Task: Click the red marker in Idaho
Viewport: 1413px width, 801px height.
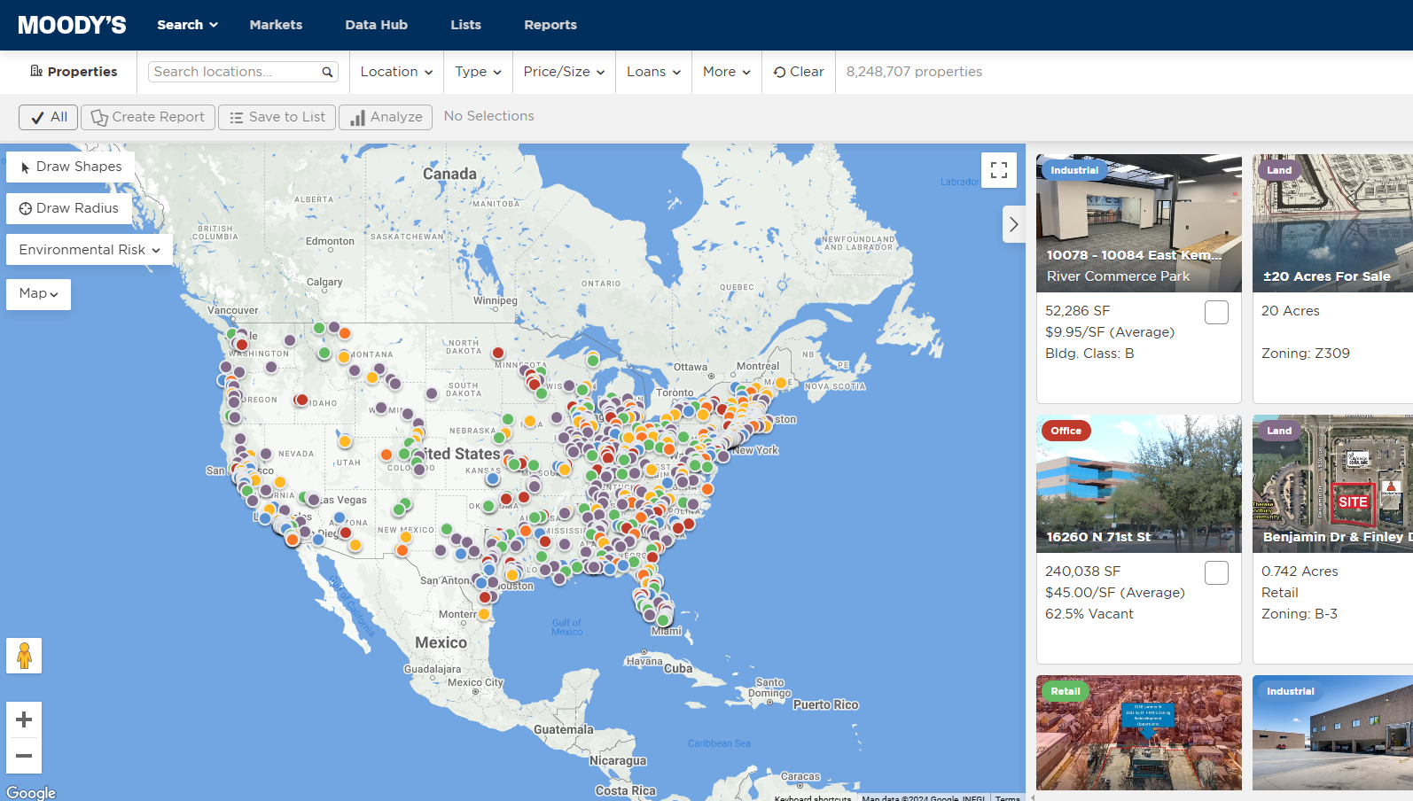Action: point(301,400)
